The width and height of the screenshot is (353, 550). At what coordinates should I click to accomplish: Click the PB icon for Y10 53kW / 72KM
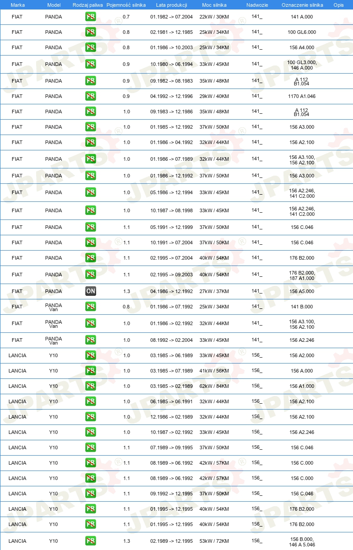click(90, 541)
